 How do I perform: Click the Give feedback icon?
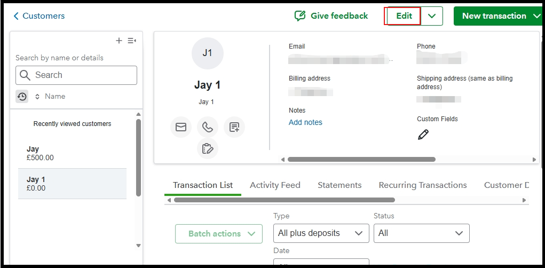300,16
